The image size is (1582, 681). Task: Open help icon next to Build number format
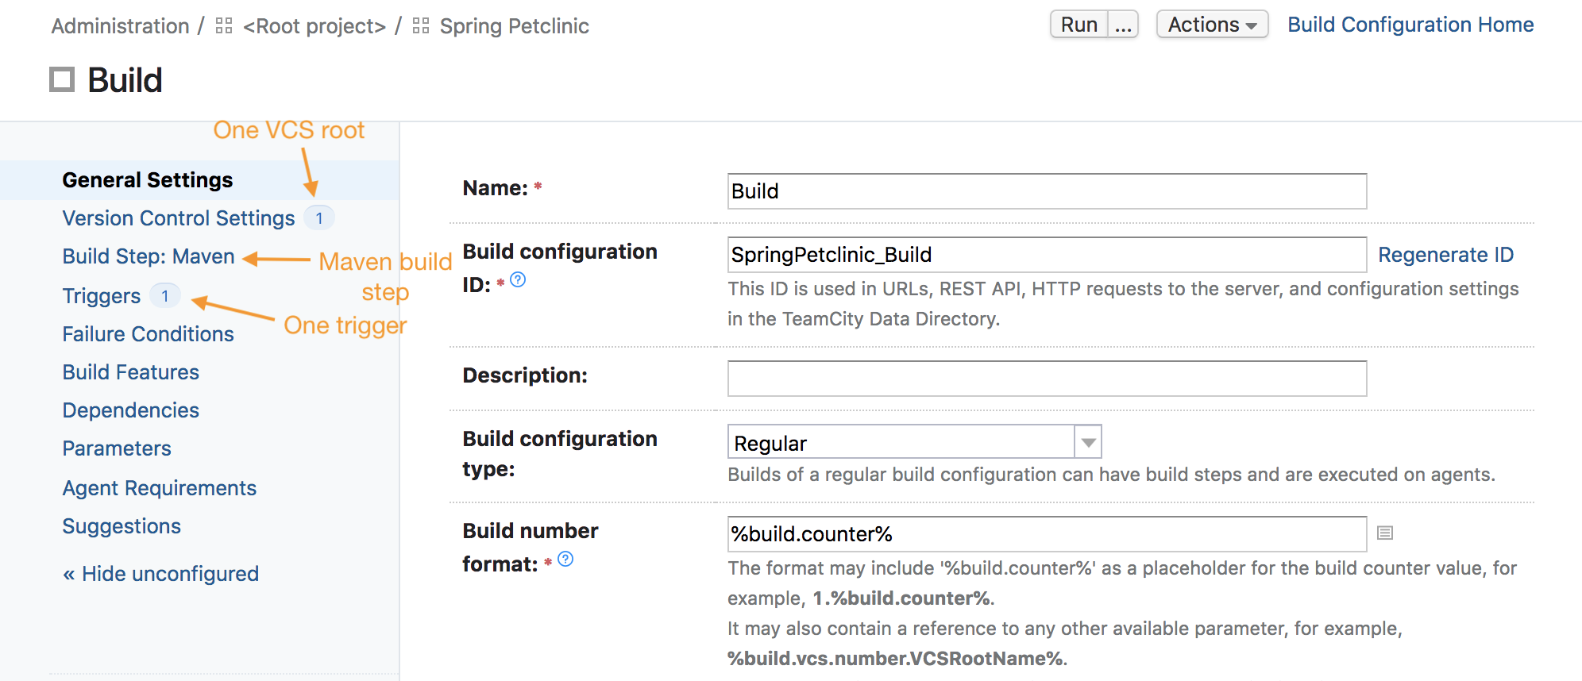click(x=565, y=559)
